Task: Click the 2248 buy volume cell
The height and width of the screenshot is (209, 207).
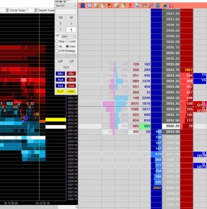Action: [x=145, y=98]
